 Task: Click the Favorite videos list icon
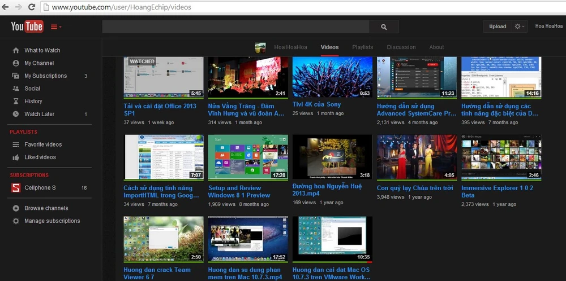(x=16, y=144)
